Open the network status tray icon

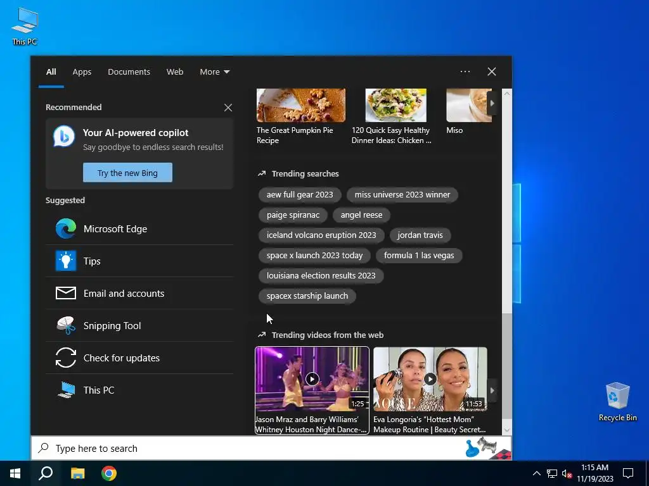(552, 473)
